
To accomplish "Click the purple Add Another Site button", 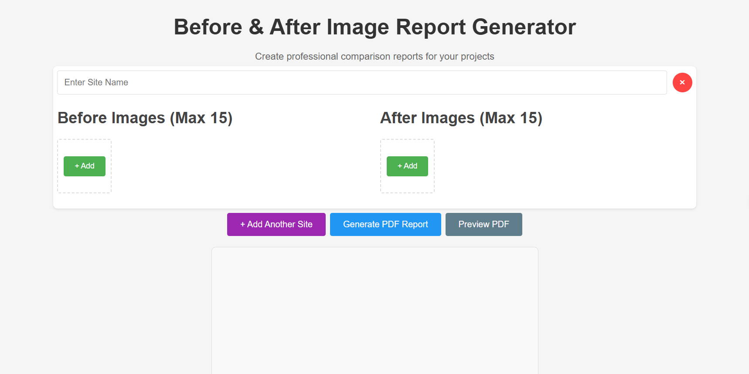I will [276, 224].
